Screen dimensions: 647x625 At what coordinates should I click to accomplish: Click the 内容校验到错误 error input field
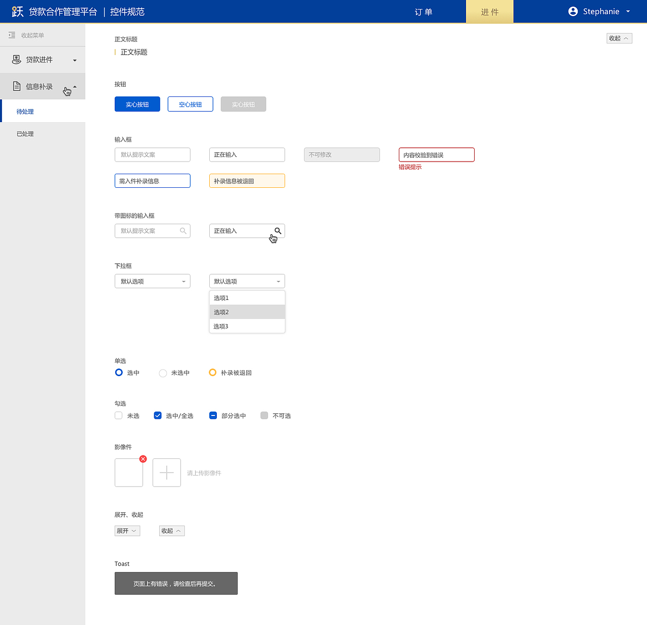437,154
